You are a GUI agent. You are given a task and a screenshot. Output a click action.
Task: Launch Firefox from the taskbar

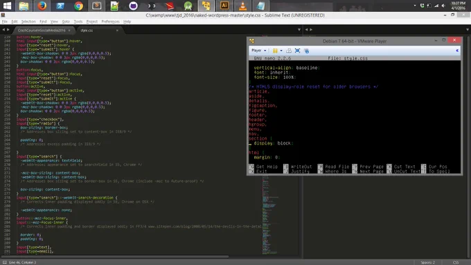(x=42, y=6)
